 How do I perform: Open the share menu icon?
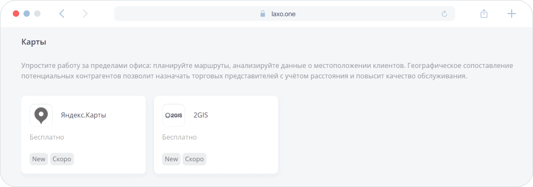[484, 14]
